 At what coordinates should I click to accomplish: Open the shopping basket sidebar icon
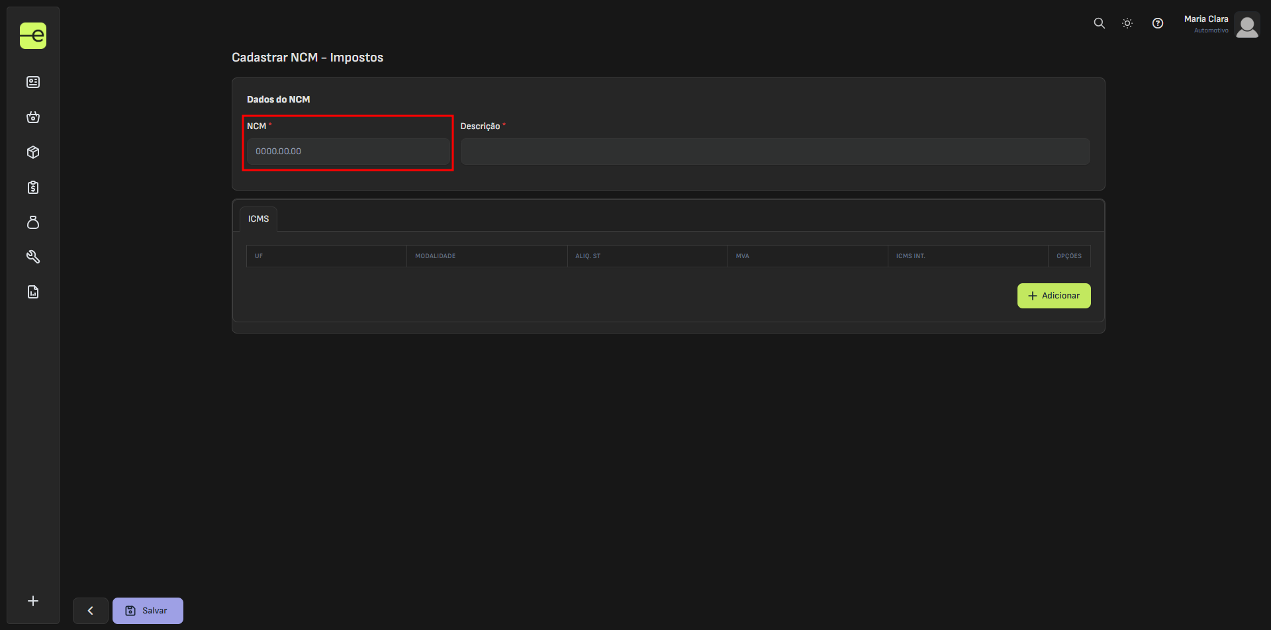pyautogui.click(x=33, y=117)
